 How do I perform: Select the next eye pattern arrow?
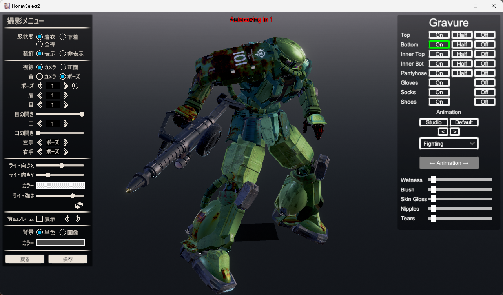click(66, 105)
